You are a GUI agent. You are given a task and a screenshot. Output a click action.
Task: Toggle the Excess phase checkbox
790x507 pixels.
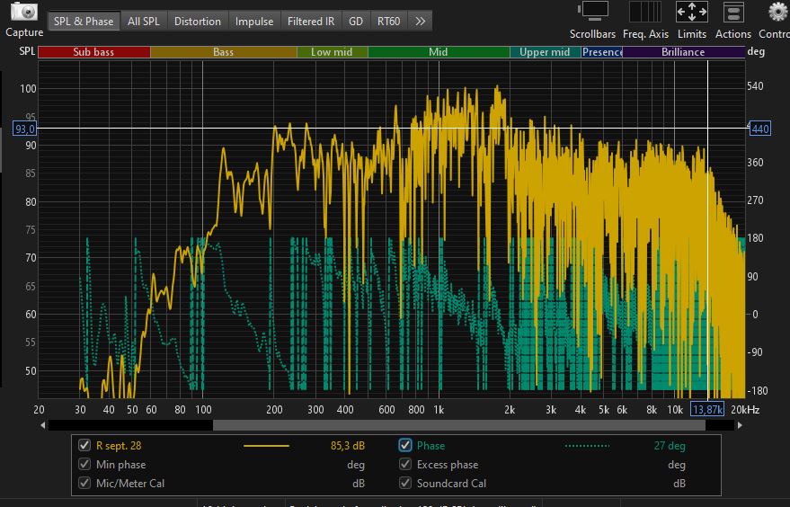click(x=405, y=465)
